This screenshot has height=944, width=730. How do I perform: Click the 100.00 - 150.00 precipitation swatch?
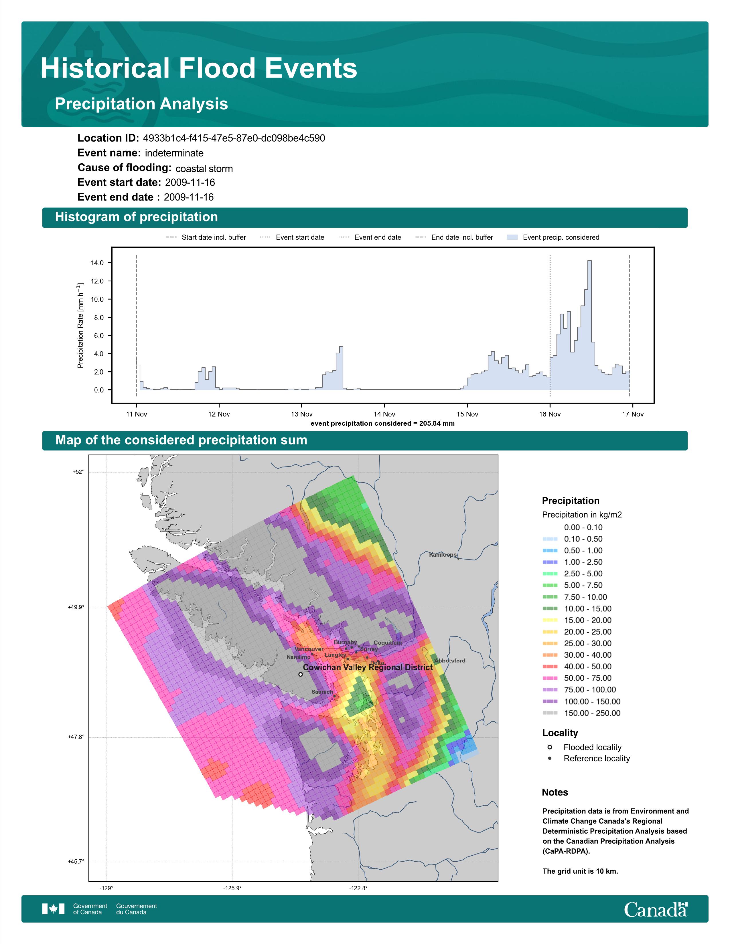tap(550, 701)
